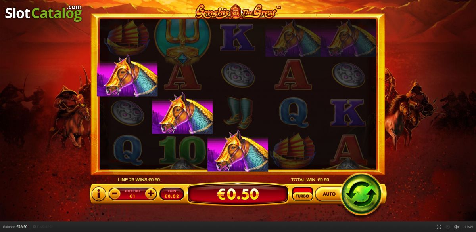
Task: Open game history clock icon
Action: pos(448,227)
